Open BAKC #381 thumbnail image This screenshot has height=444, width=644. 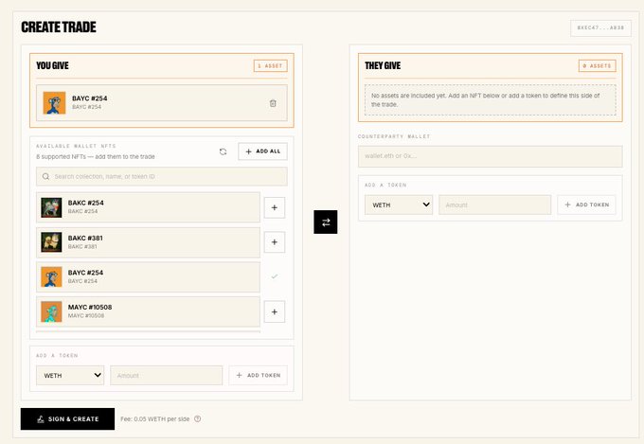[x=51, y=242]
